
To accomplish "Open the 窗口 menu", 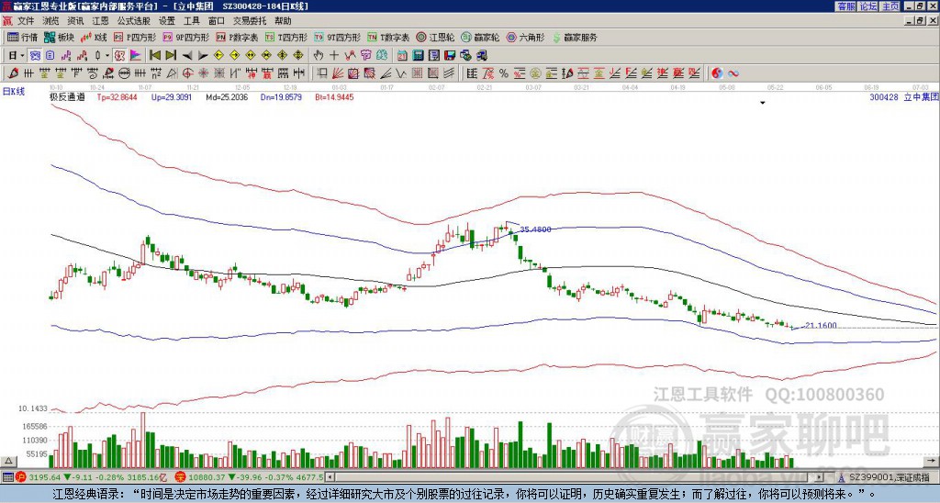I will coord(217,21).
